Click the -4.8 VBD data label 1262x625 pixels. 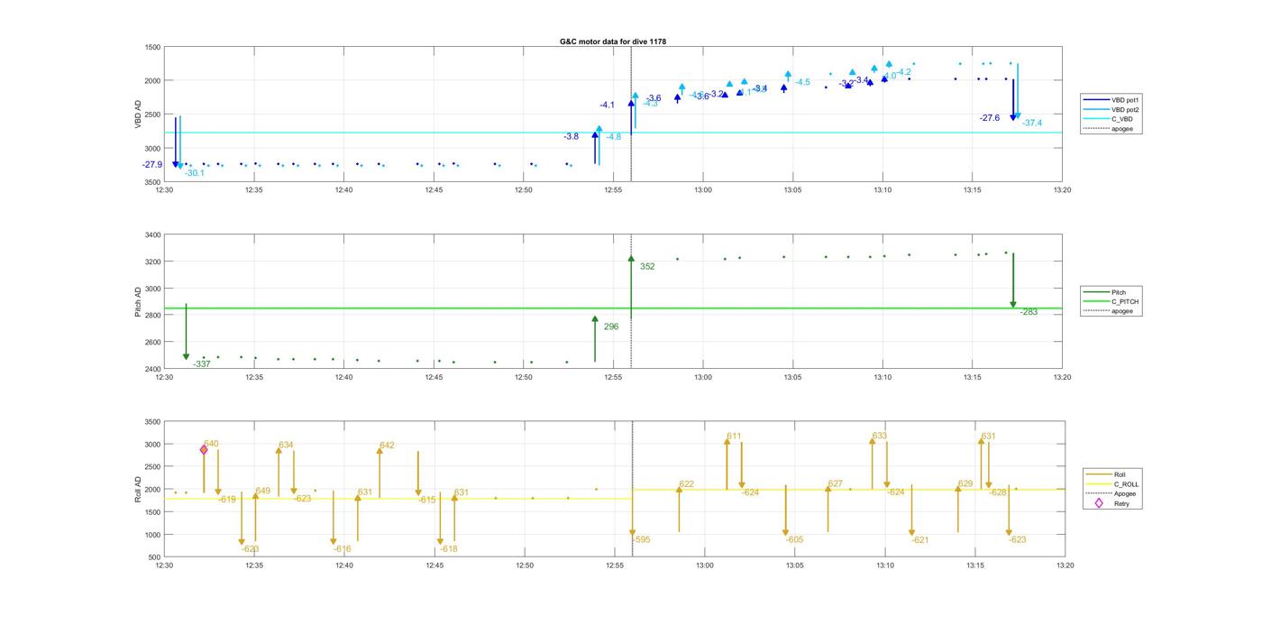614,137
